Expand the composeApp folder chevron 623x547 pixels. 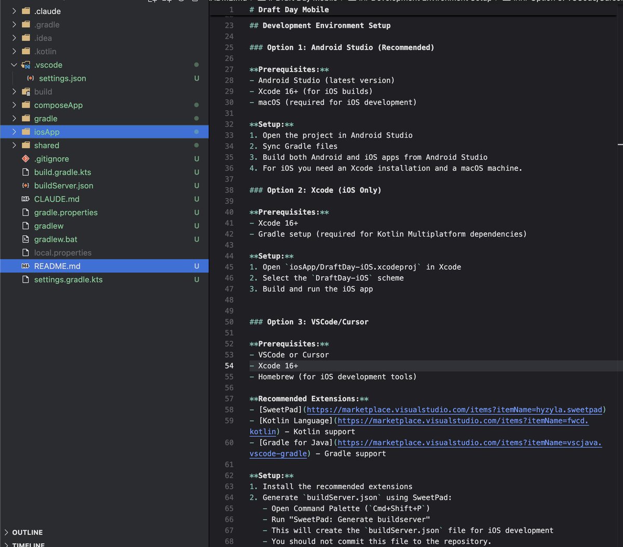(14, 105)
